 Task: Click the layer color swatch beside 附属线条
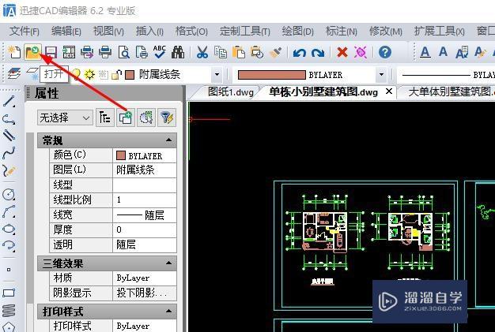[130, 75]
